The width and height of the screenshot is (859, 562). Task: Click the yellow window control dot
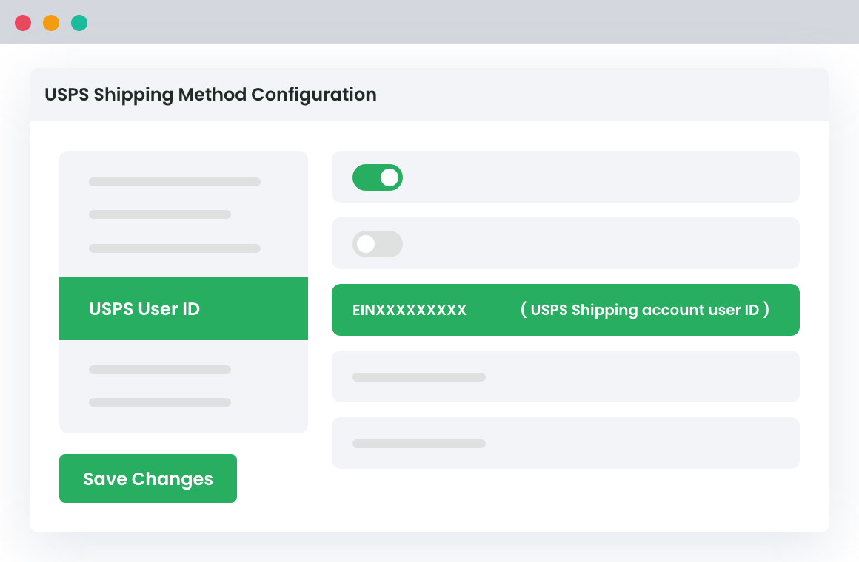50,22
